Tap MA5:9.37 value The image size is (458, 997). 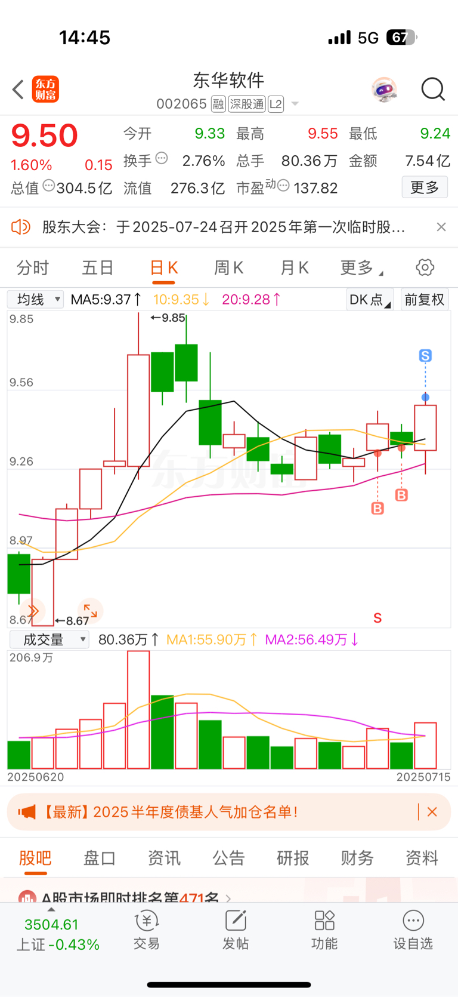pos(106,299)
